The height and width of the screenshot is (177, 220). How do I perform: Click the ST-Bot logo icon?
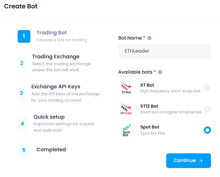(126, 88)
